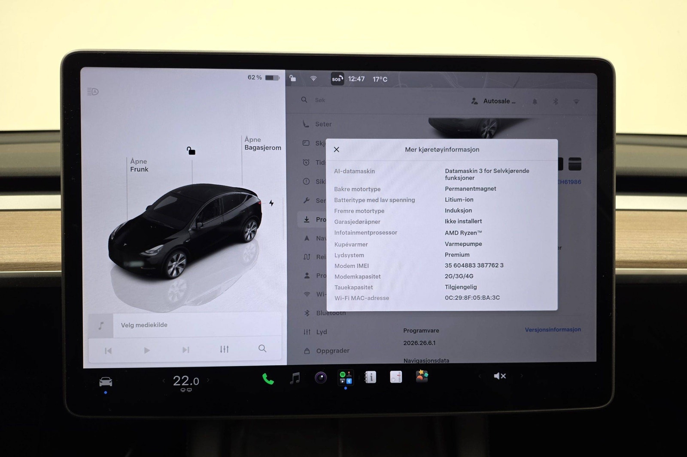Tap the Bluetooth icon in settings header
This screenshot has height=457, width=687.
pyautogui.click(x=556, y=102)
